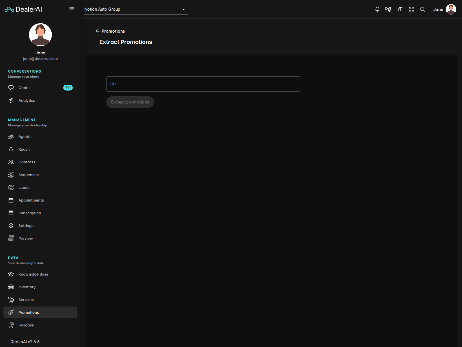462x347 pixels.
Task: Click the Knowledge Base icon
Action: click(11, 274)
